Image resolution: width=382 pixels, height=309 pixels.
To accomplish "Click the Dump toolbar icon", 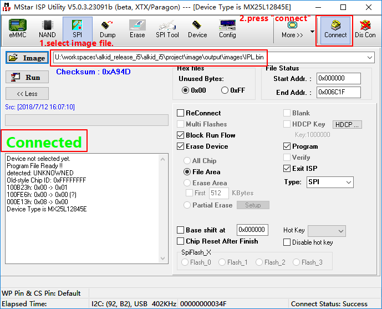I will tap(108, 29).
